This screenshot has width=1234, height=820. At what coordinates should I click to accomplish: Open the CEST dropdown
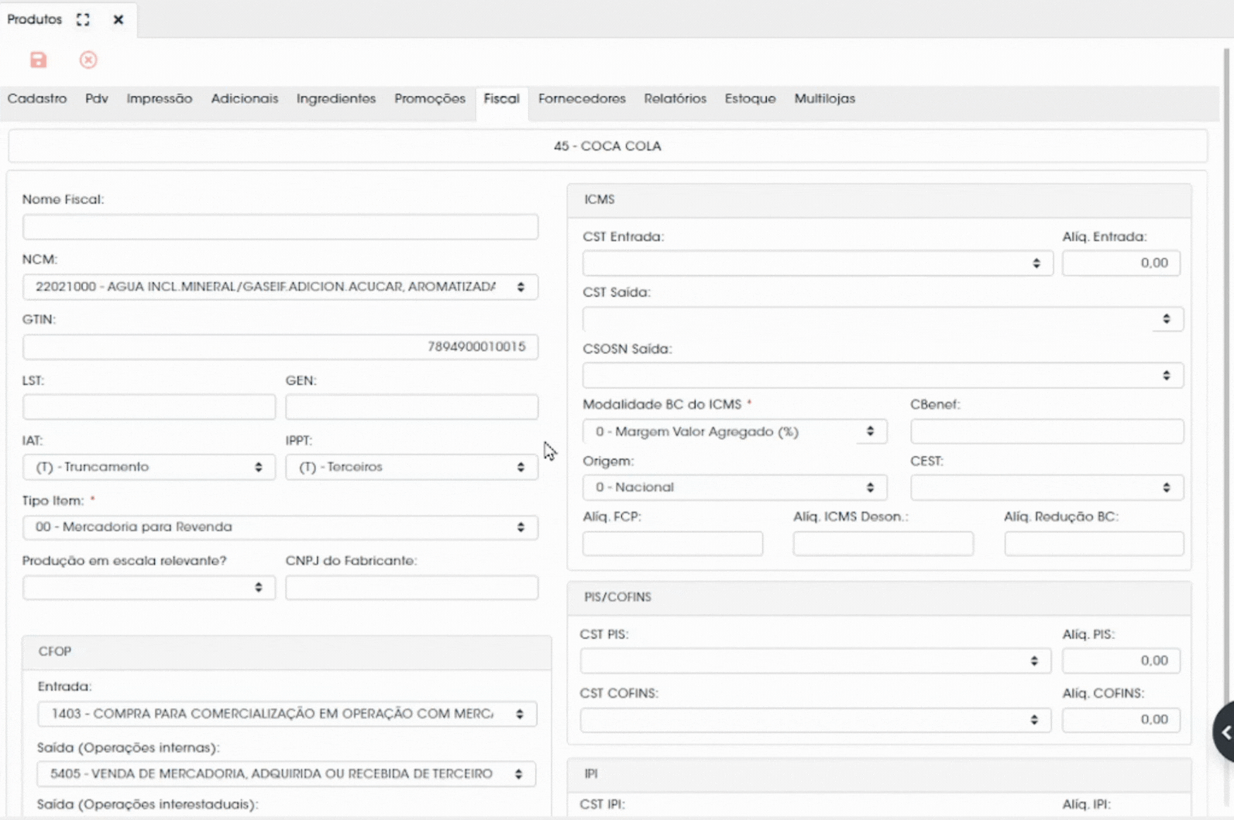click(1047, 487)
